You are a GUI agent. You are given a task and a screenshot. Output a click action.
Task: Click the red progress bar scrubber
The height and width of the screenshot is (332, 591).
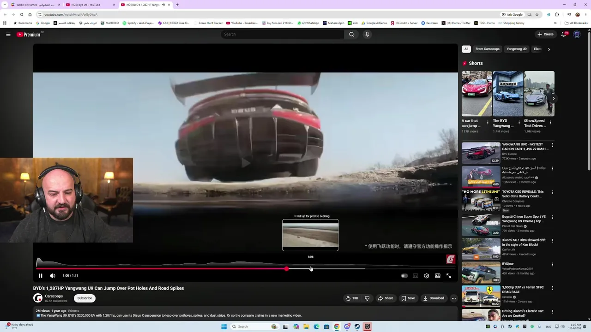[x=287, y=269]
